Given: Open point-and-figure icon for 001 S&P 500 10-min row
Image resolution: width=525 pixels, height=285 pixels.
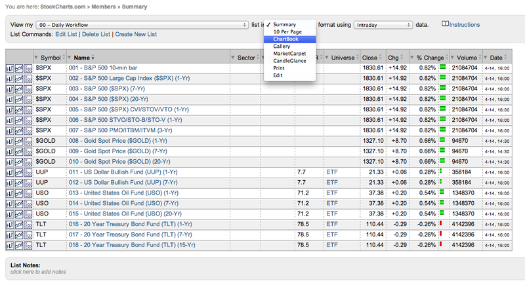Looking at the screenshot, I should pyautogui.click(x=28, y=69).
